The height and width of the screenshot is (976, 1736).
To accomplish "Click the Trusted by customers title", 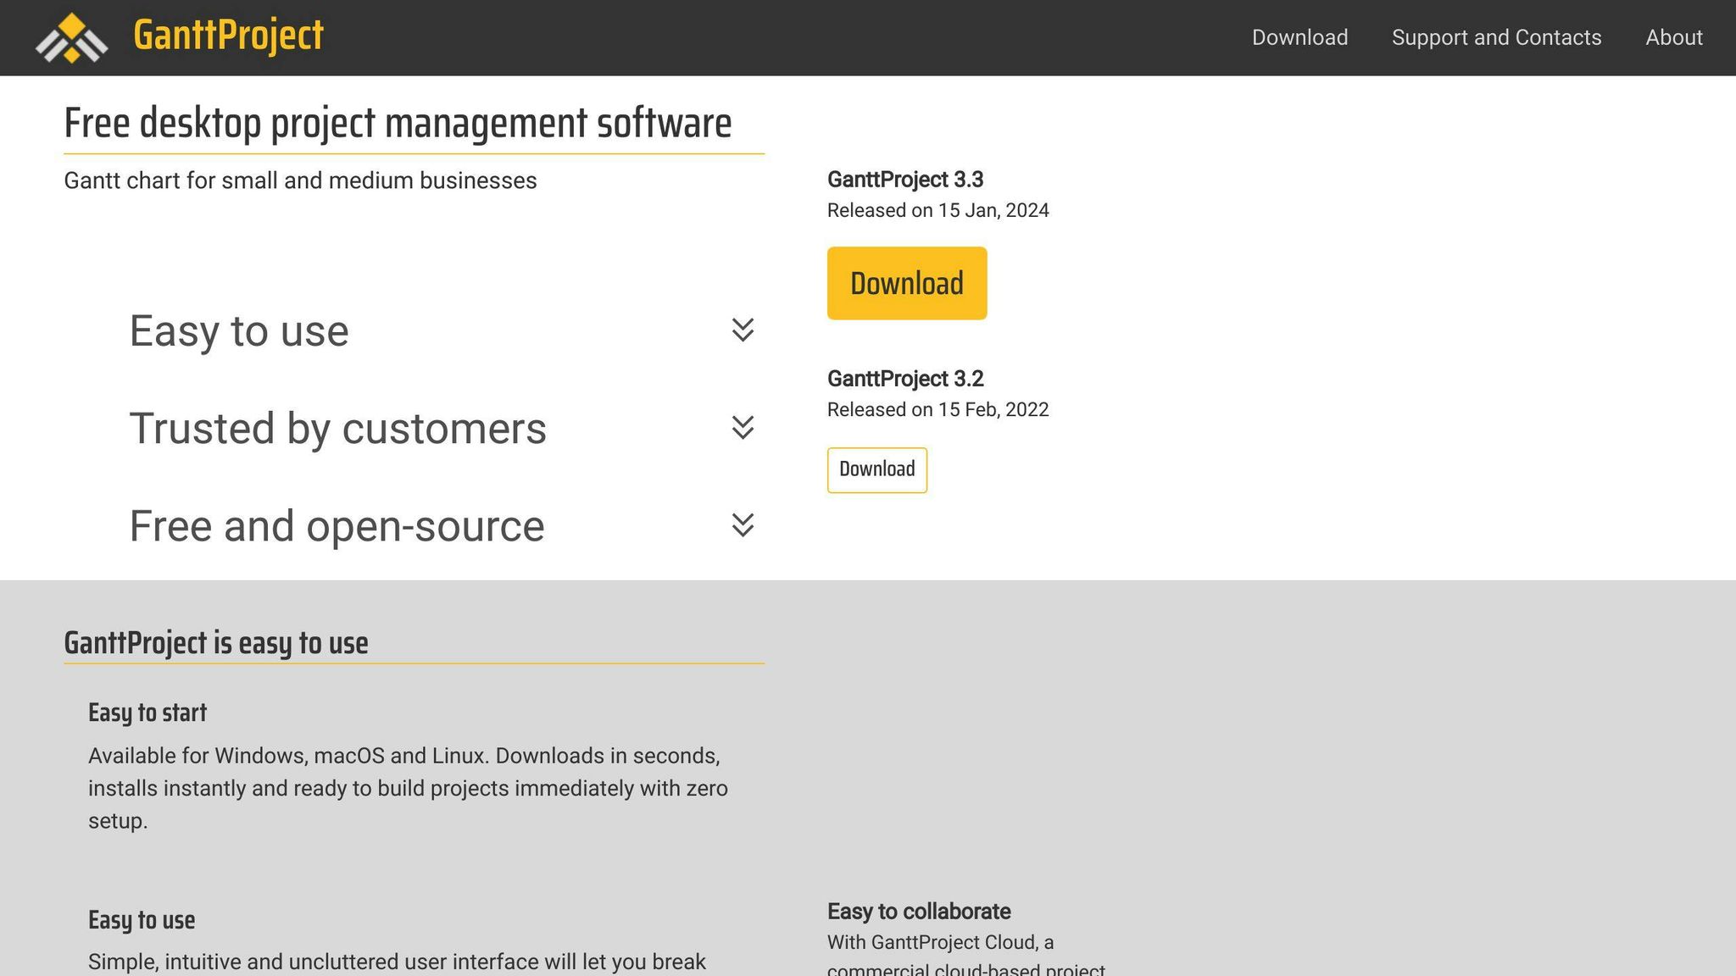I will click(337, 428).
